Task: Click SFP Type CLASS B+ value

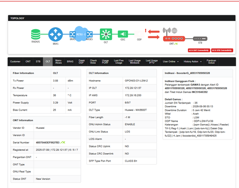Action: 131,161
